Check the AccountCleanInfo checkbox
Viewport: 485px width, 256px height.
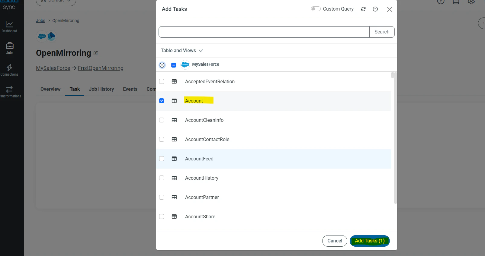tap(162, 120)
